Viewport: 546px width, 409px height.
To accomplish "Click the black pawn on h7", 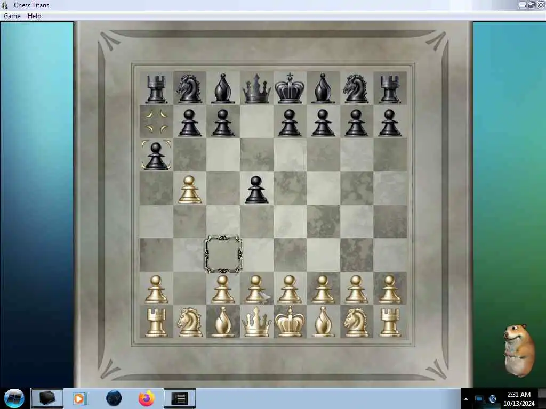I will 390,122.
